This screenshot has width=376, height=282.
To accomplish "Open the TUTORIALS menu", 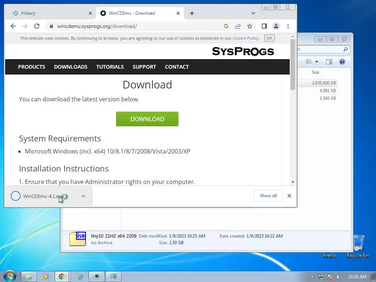I will [x=110, y=67].
